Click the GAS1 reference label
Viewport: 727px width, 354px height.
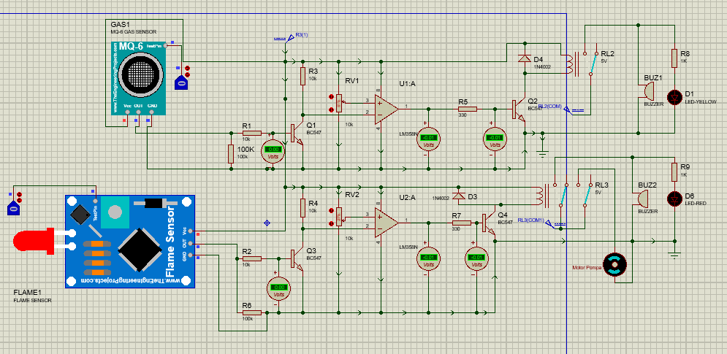coord(120,24)
